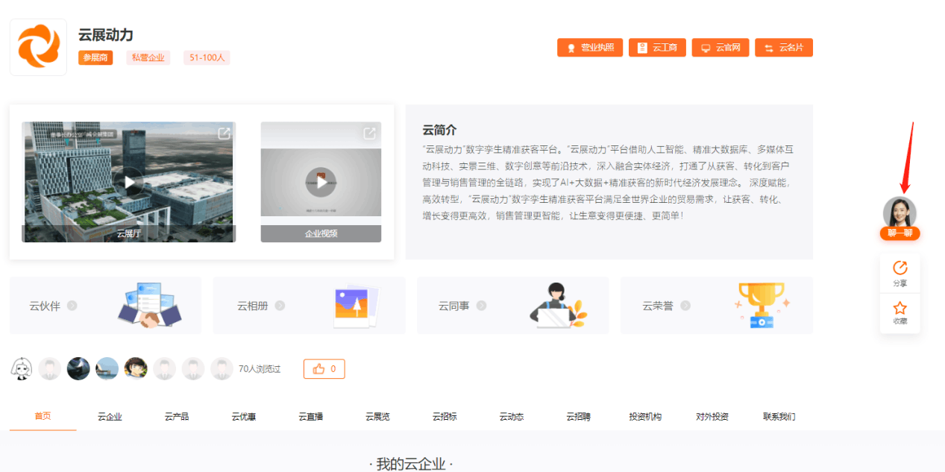Click the 云展厅 caption bar
This screenshot has height=472, width=945.
click(x=128, y=233)
